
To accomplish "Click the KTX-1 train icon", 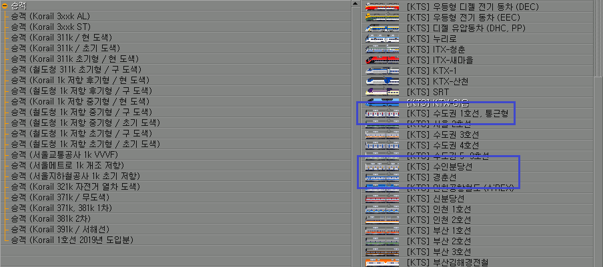I will pos(382,71).
